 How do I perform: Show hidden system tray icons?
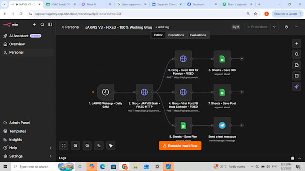(252, 167)
